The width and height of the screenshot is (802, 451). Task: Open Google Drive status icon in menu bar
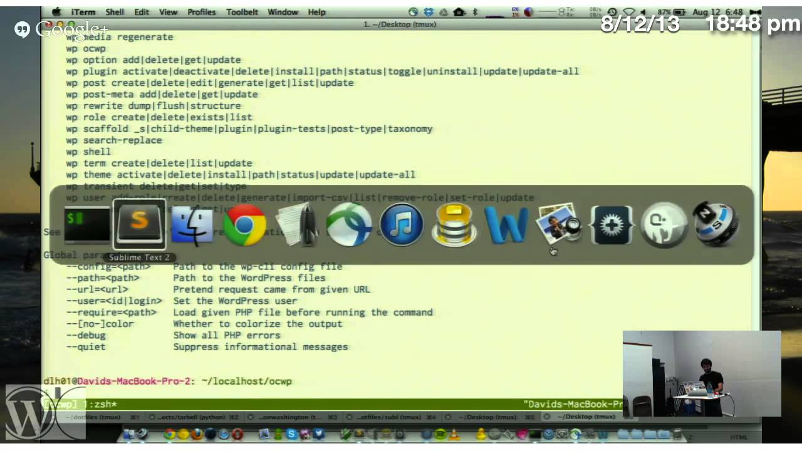point(444,12)
